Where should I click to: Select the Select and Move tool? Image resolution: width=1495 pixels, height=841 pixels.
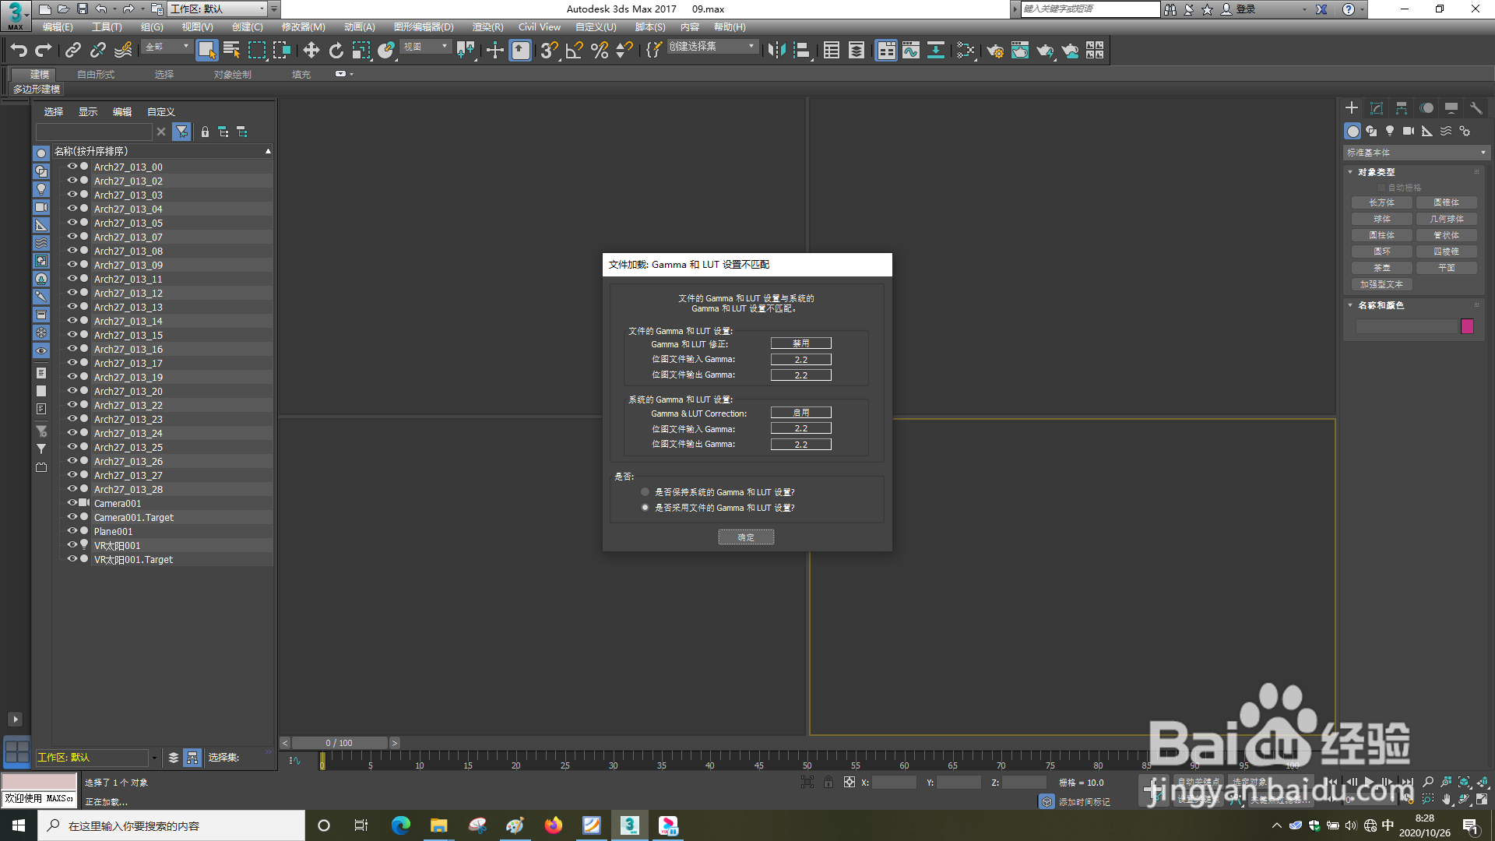(311, 50)
